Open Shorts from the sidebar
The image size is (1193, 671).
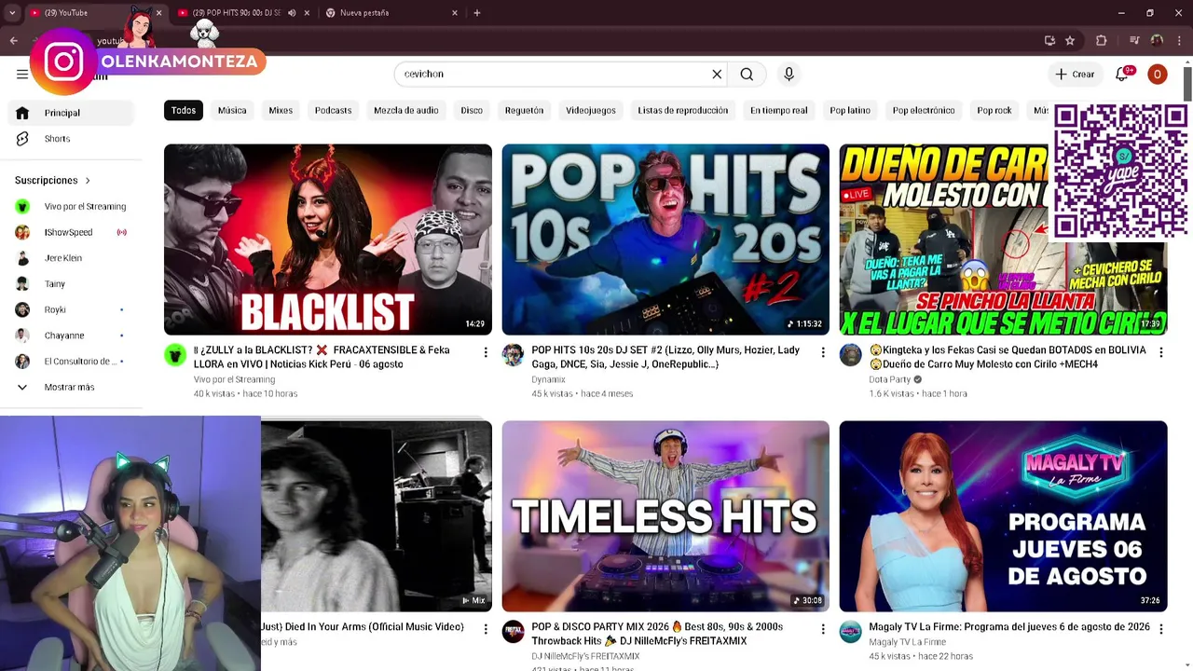click(x=71, y=139)
